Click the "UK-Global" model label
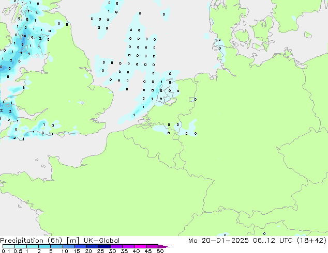The height and width of the screenshot is (253, 328). pos(101,241)
